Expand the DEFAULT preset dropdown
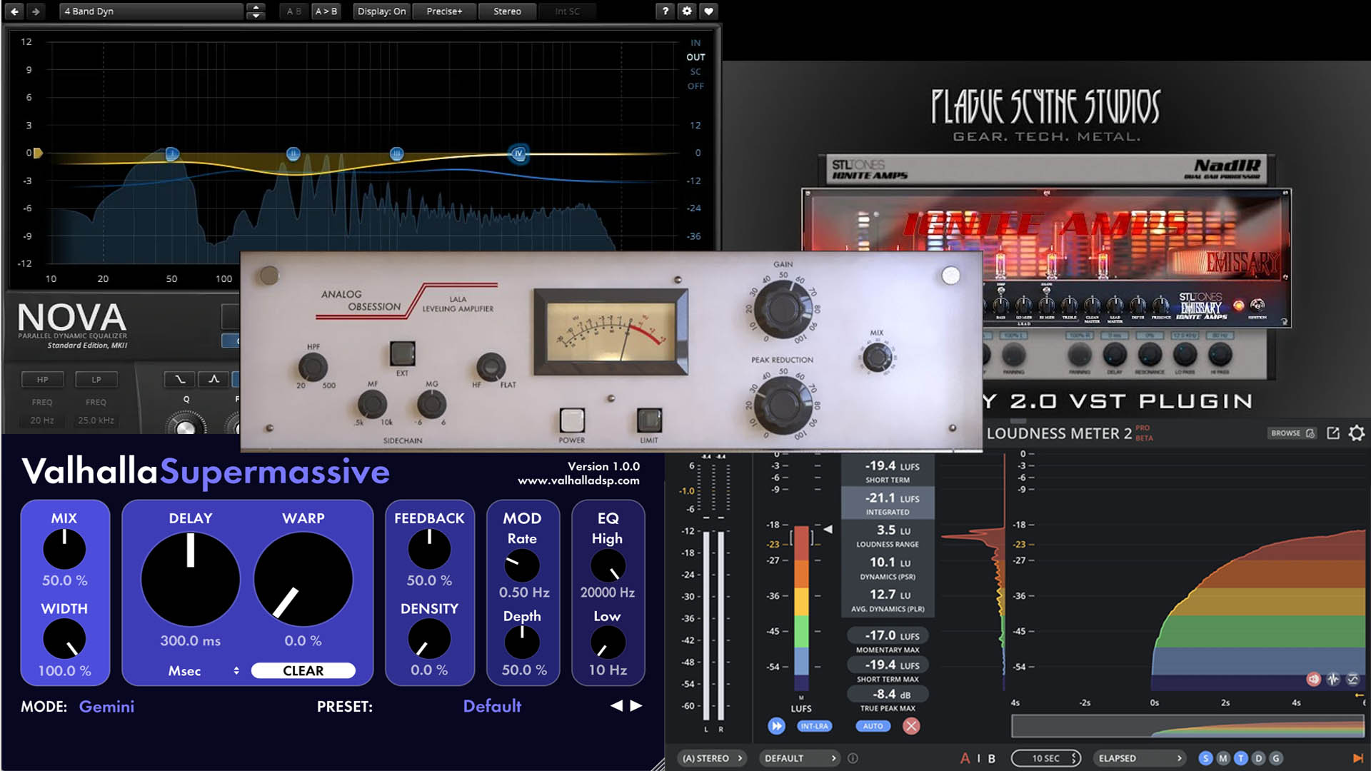Image resolution: width=1371 pixels, height=771 pixels. pos(798,758)
